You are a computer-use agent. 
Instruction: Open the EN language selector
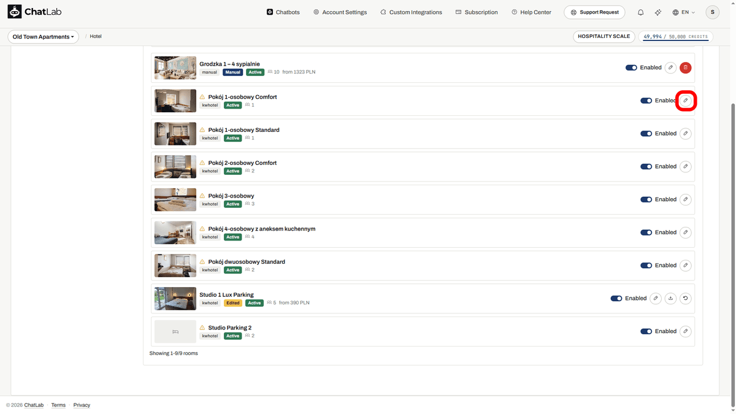684,12
